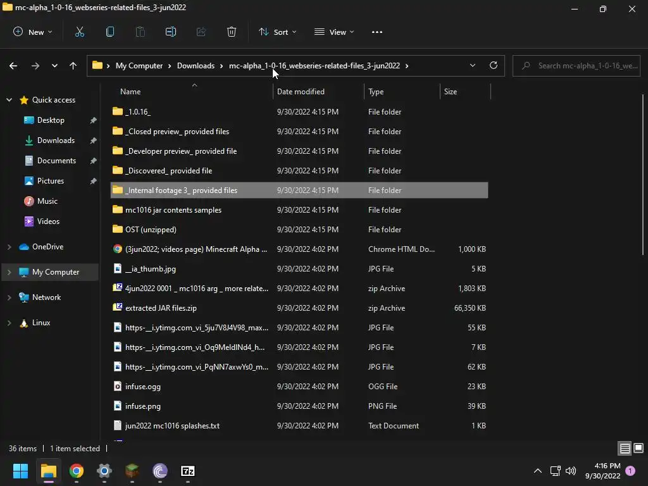
Task: Sort by the Type column header
Action: tap(402, 91)
